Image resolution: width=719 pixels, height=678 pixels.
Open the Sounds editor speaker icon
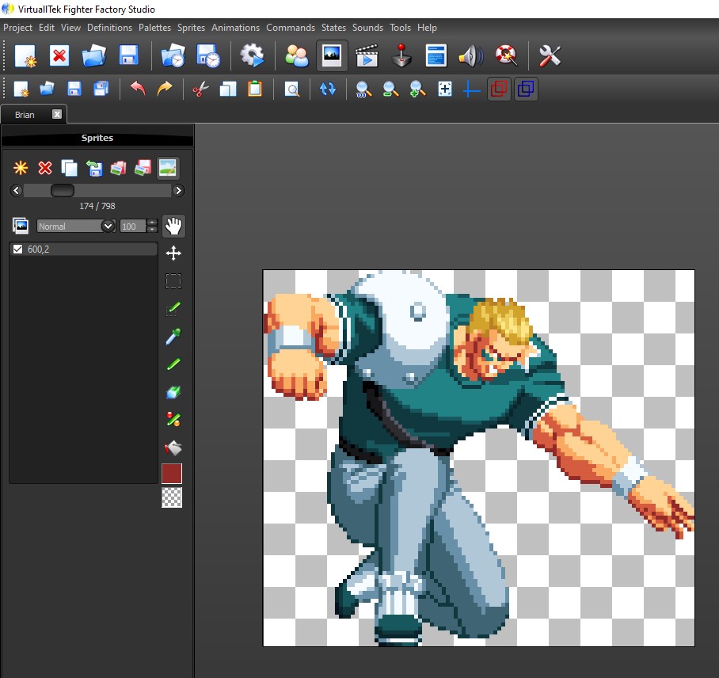point(470,55)
